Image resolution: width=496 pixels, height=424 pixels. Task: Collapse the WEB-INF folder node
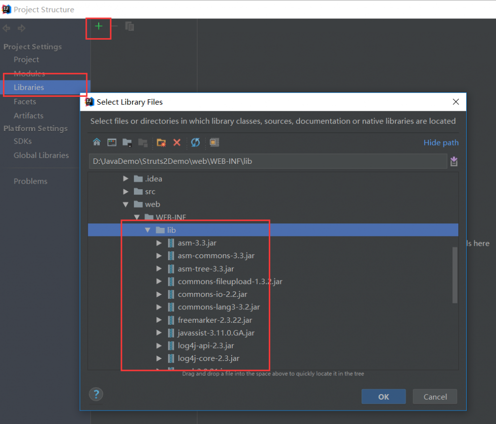(137, 217)
